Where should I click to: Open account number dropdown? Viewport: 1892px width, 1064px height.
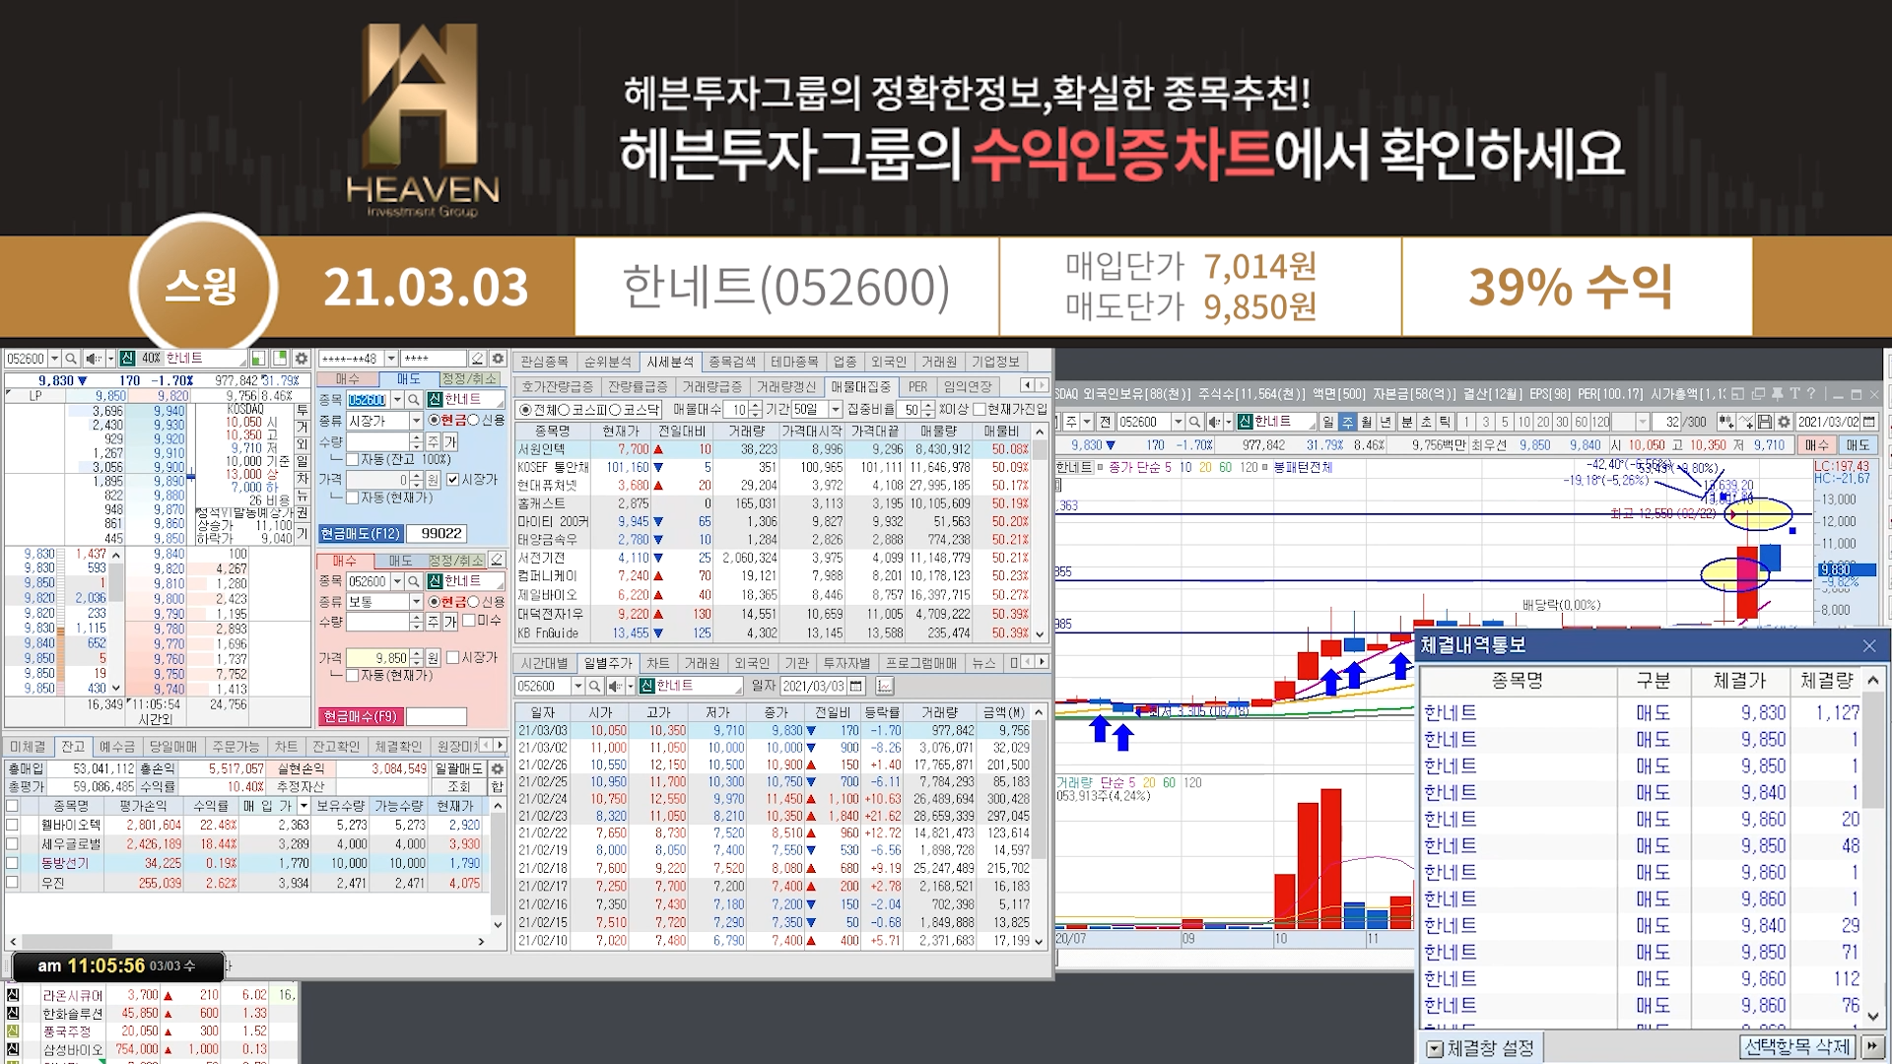click(x=391, y=359)
